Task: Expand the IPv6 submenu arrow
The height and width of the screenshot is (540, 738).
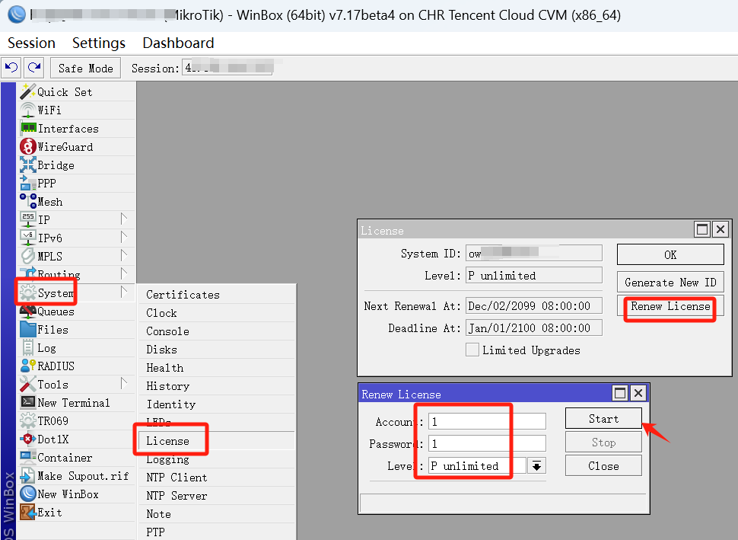Action: (123, 238)
